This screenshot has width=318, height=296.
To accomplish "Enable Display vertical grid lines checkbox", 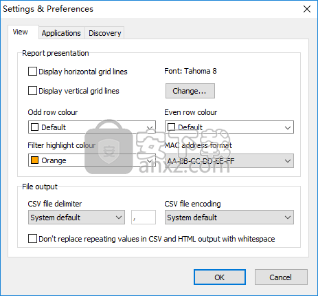I will pyautogui.click(x=32, y=91).
